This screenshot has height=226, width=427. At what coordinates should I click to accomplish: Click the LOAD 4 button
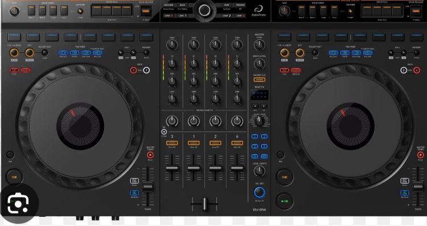[240, 16]
